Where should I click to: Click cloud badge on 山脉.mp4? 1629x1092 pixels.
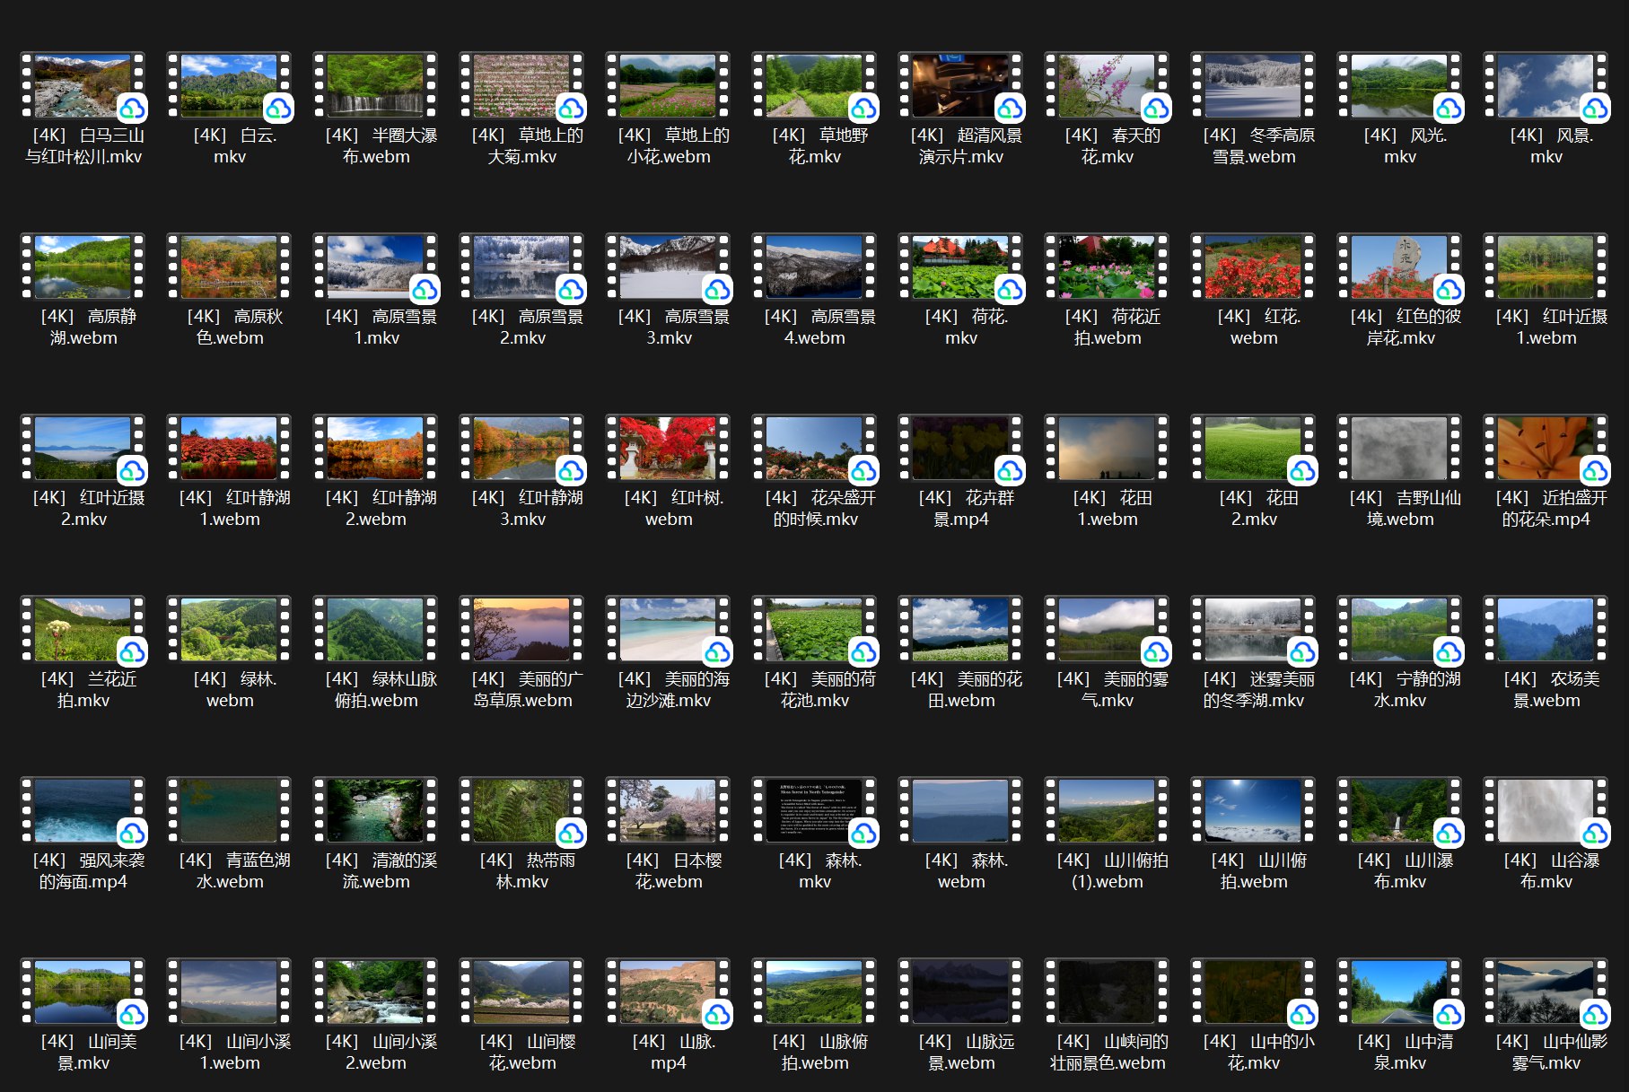(717, 1015)
